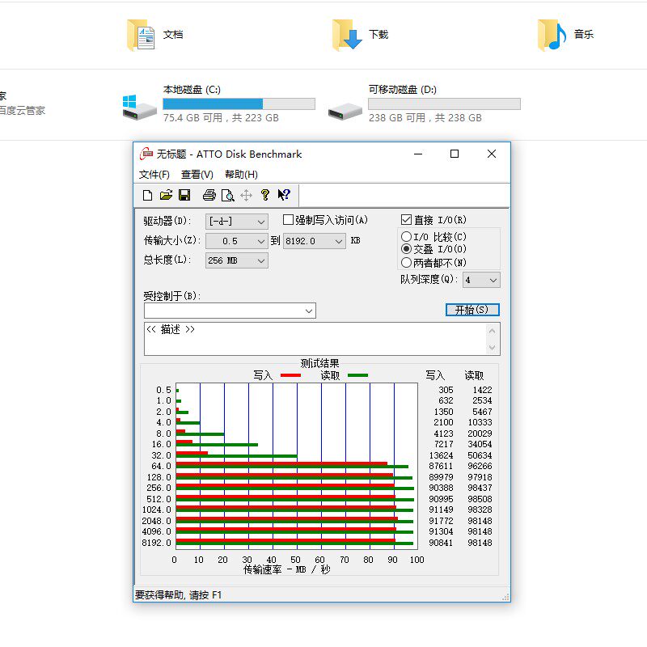This screenshot has height=647, width=647.
Task: Select the 两者都不 radio button
Action: (406, 262)
